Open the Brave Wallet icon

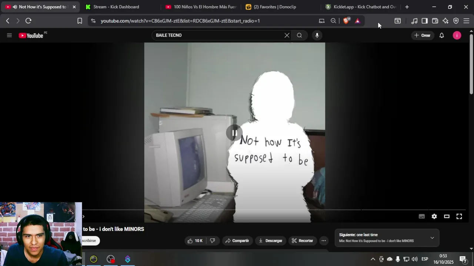pos(435,21)
